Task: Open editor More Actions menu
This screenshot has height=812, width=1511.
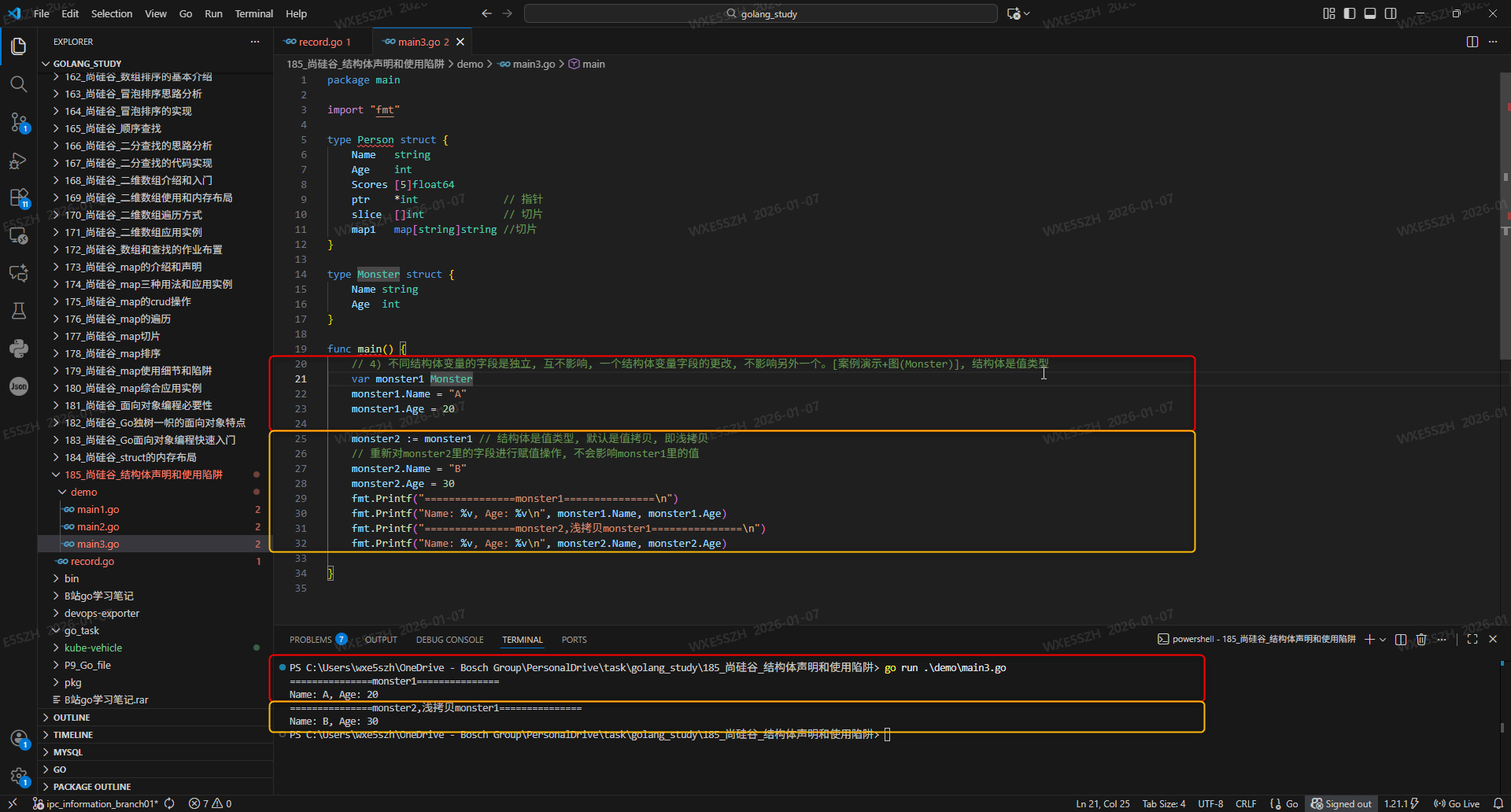Action: 1493,42
